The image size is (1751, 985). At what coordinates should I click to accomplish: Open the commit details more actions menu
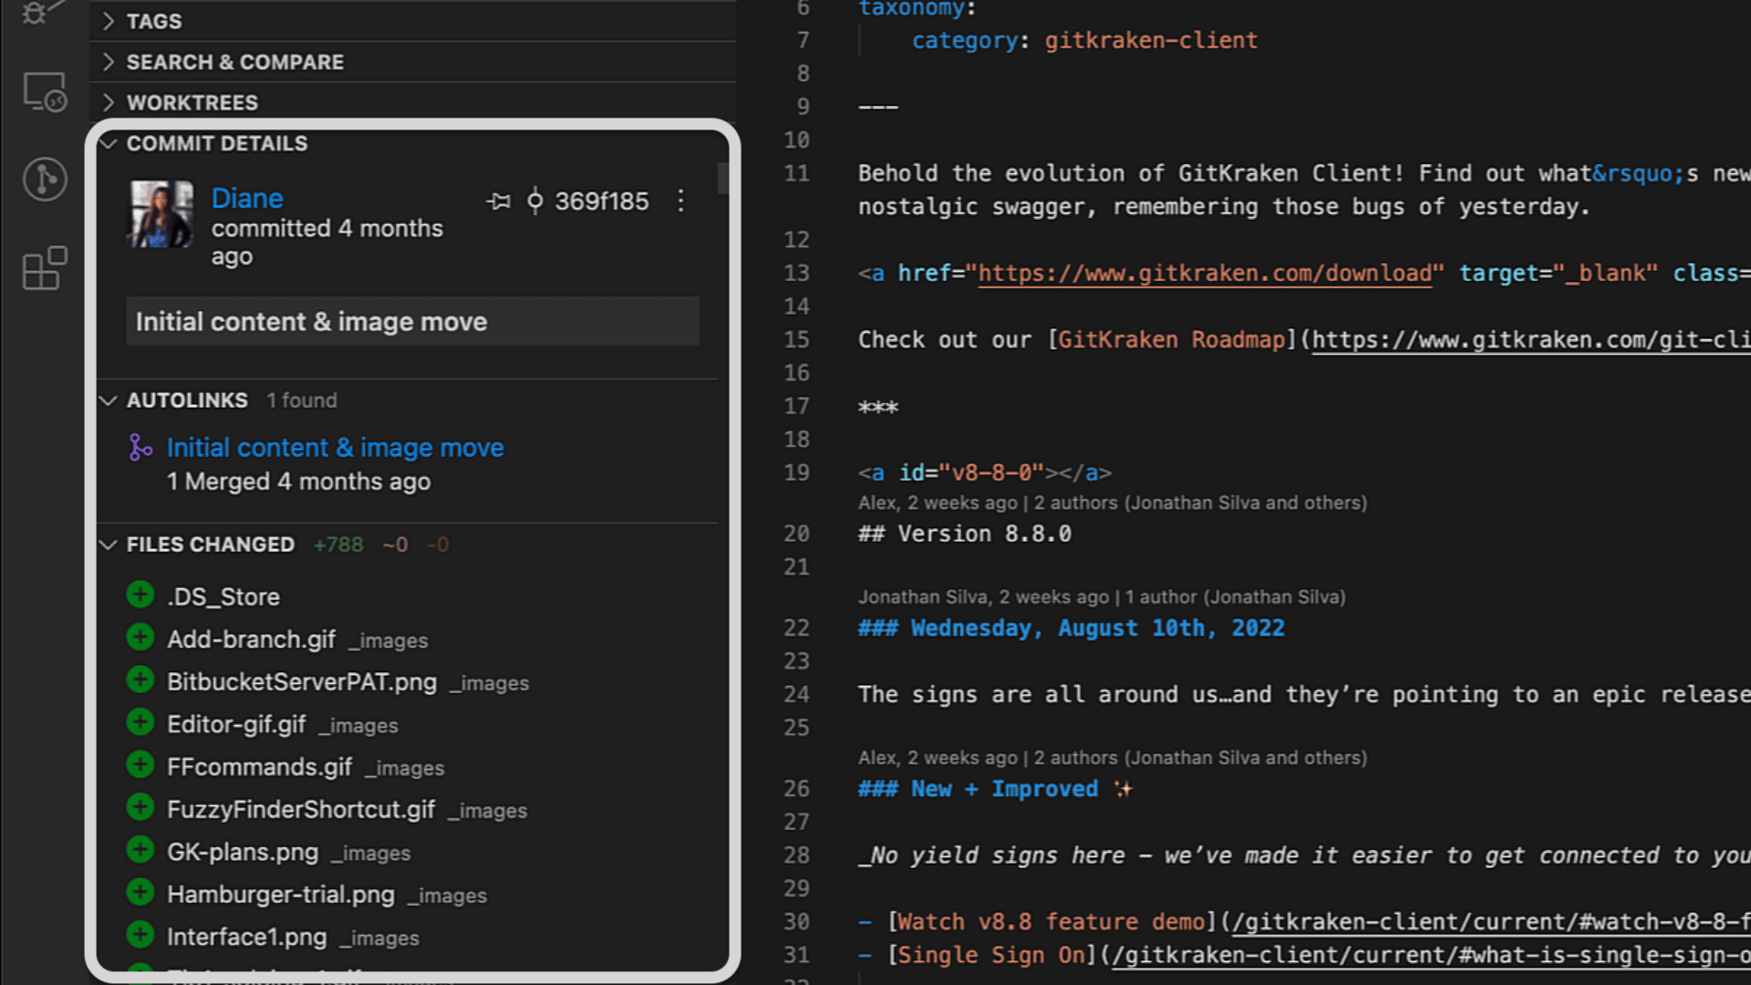(680, 201)
